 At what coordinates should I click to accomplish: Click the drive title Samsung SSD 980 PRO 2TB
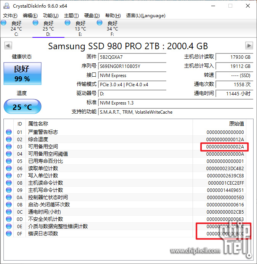coord(128,46)
